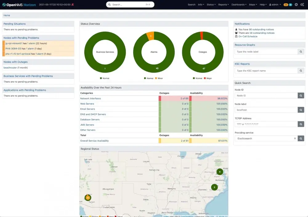Viewport: 308px width, 217px height.
Task: Click the blue 3 counter badge
Action: [x=290, y=5]
